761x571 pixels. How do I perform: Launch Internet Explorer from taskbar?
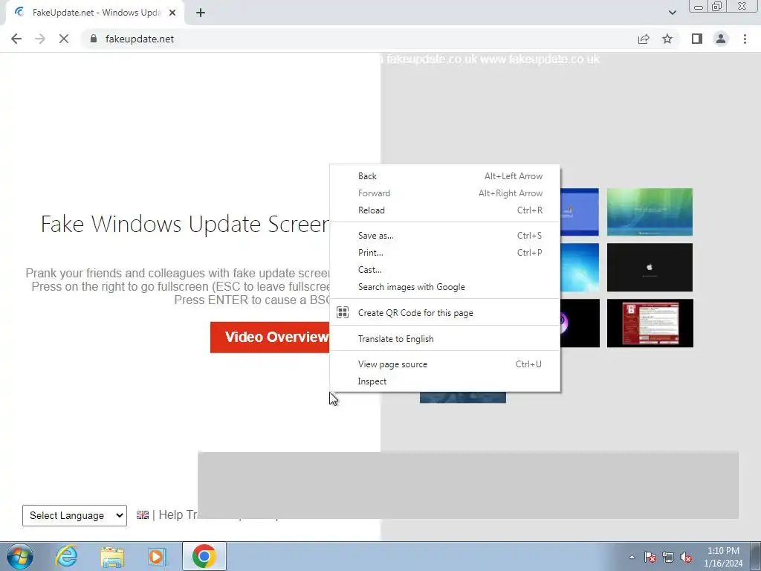click(66, 556)
